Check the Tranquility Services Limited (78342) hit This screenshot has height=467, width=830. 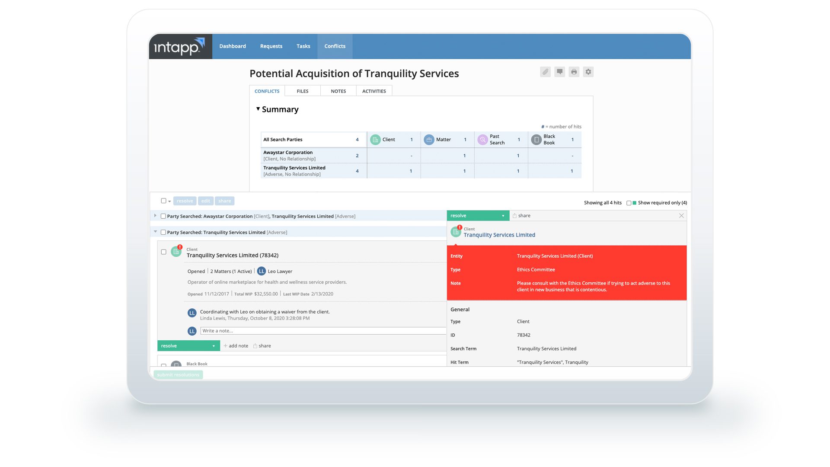click(x=163, y=252)
